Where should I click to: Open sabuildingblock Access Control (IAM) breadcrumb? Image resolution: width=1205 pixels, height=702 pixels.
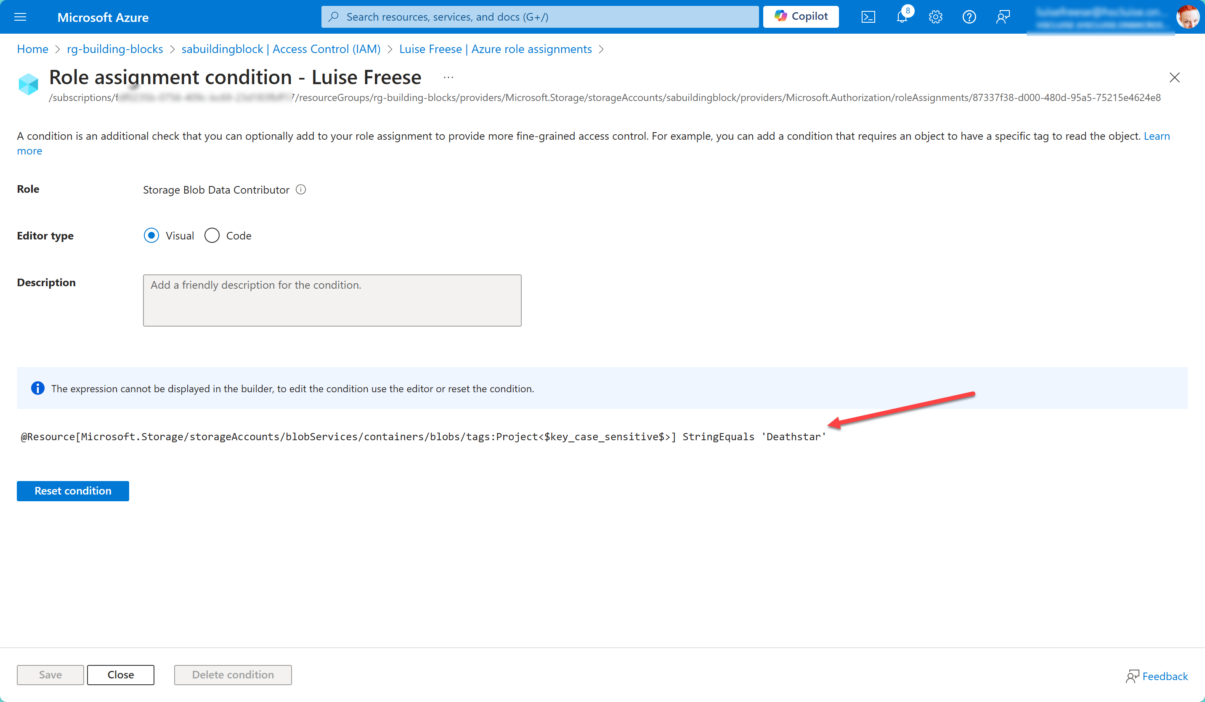click(x=281, y=49)
